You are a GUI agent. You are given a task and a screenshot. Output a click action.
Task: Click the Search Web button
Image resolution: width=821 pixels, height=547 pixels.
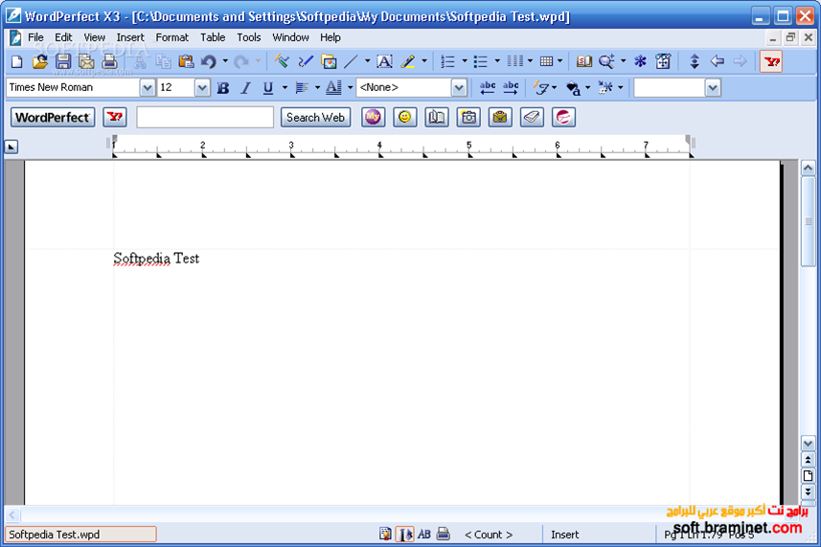pyautogui.click(x=315, y=117)
